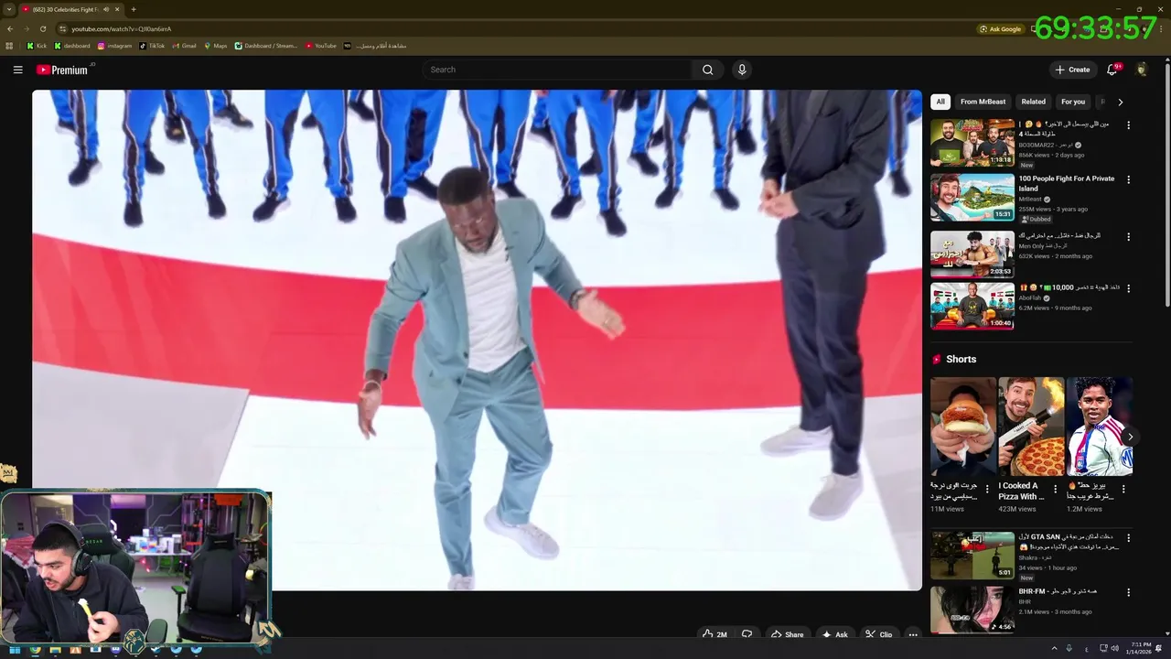The height and width of the screenshot is (659, 1171).
Task: Open the GTA SAN video thumbnail
Action: point(972,555)
